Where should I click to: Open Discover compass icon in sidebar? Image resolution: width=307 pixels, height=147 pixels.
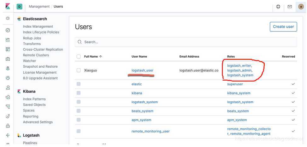(8, 30)
